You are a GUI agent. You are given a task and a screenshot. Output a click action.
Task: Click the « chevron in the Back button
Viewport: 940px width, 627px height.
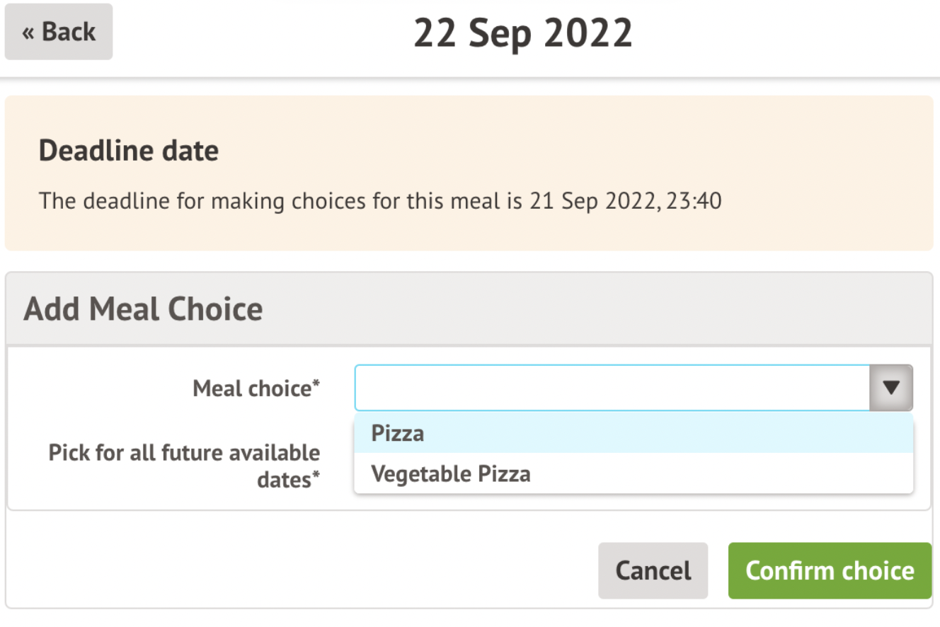(28, 33)
